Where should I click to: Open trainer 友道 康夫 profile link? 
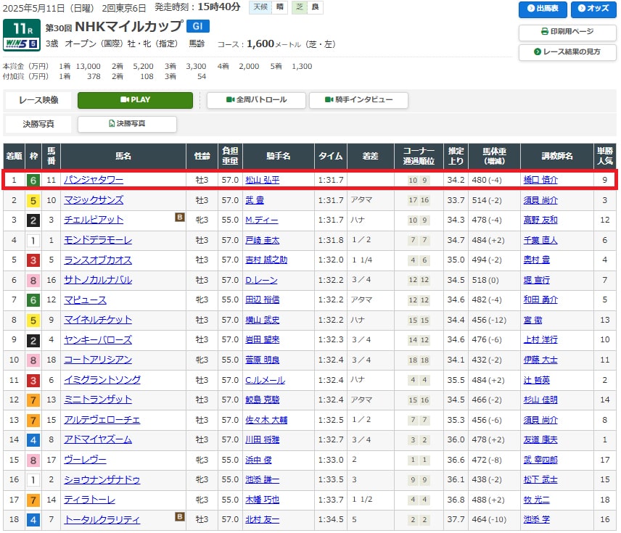pos(540,439)
